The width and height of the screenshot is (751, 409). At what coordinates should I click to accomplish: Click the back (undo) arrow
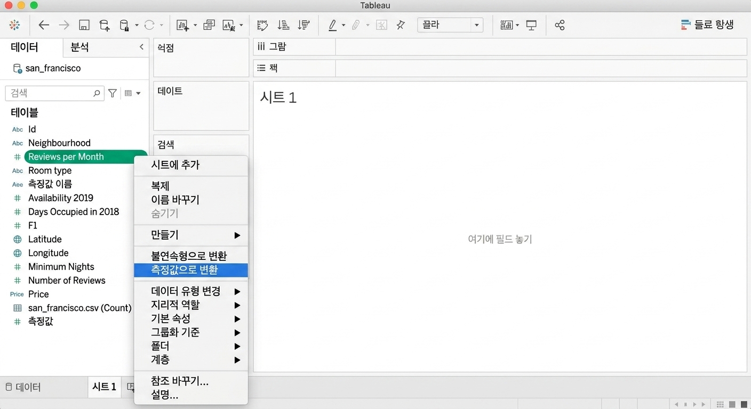click(x=44, y=25)
